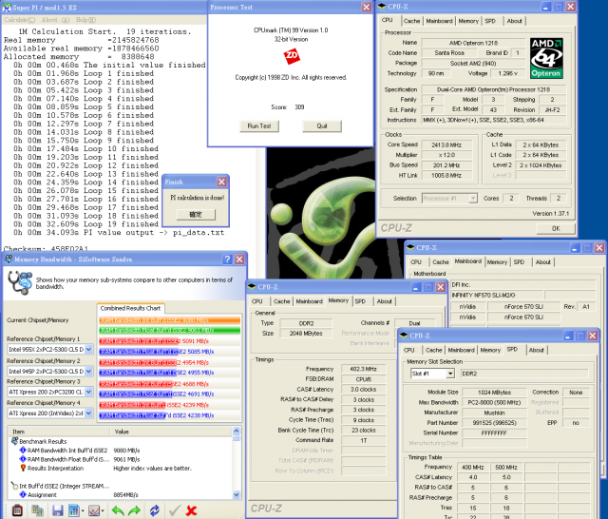Open the About menu in Super PI

pyautogui.click(x=55, y=20)
